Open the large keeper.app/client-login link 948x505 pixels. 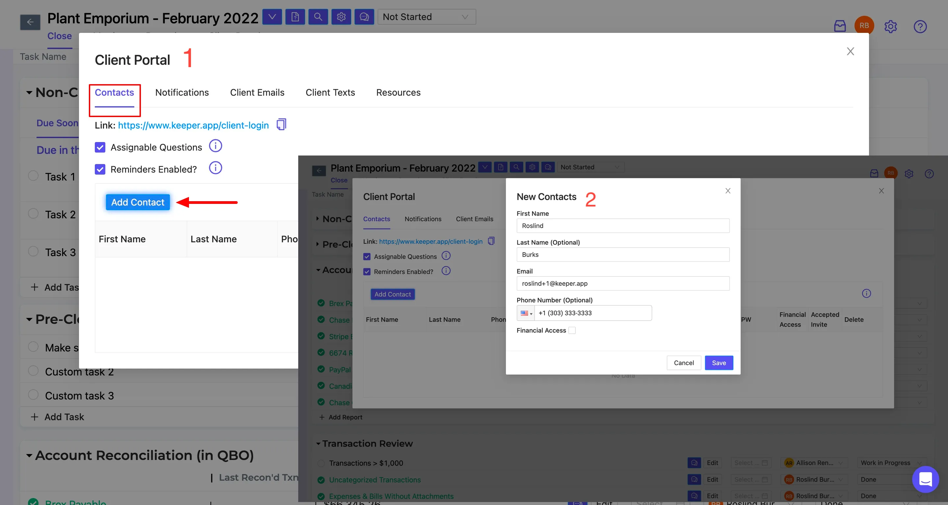[x=193, y=125]
